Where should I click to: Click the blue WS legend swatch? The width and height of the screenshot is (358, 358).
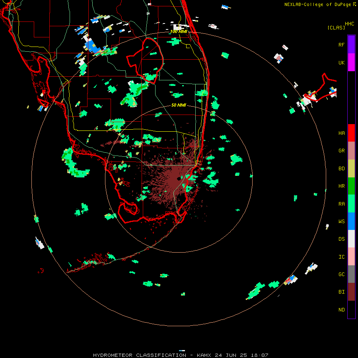(351, 221)
